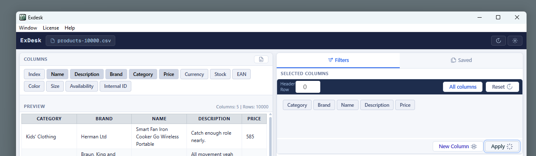Click the Header Row number input
The width and height of the screenshot is (536, 156).
click(x=308, y=87)
